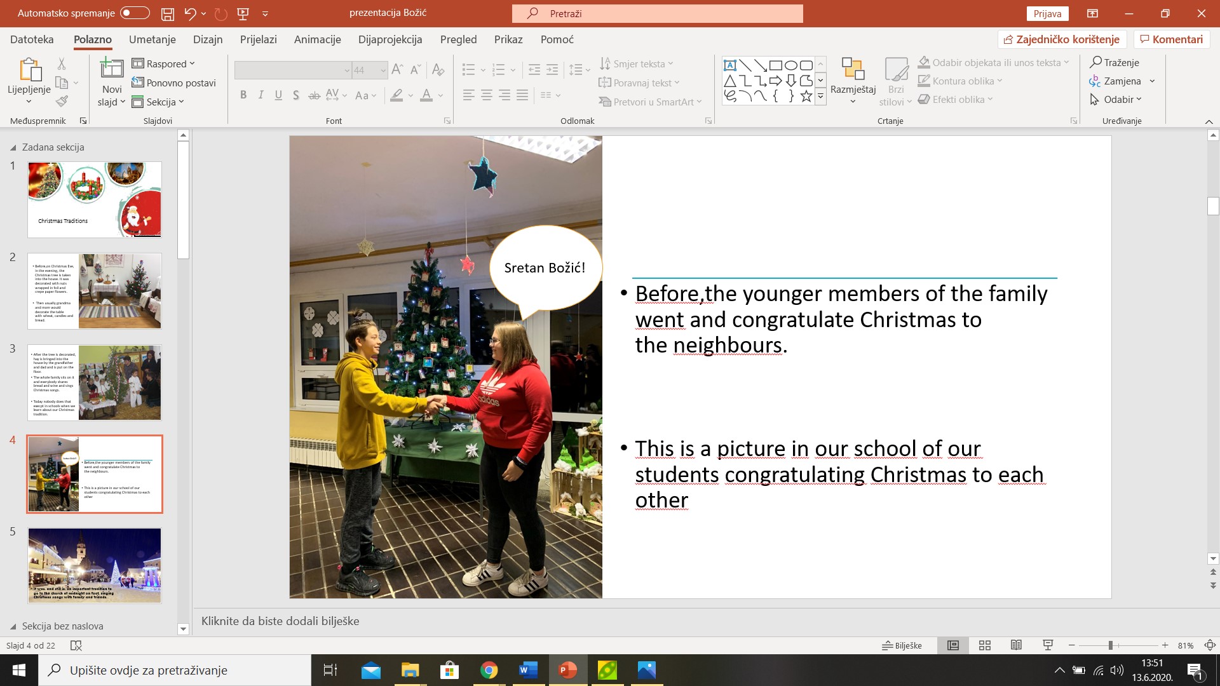Toggle Underline formatting
This screenshot has width=1220, height=686.
tap(278, 95)
